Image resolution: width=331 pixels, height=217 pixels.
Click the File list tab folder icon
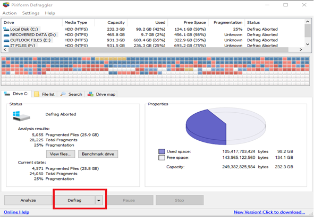coord(37,94)
